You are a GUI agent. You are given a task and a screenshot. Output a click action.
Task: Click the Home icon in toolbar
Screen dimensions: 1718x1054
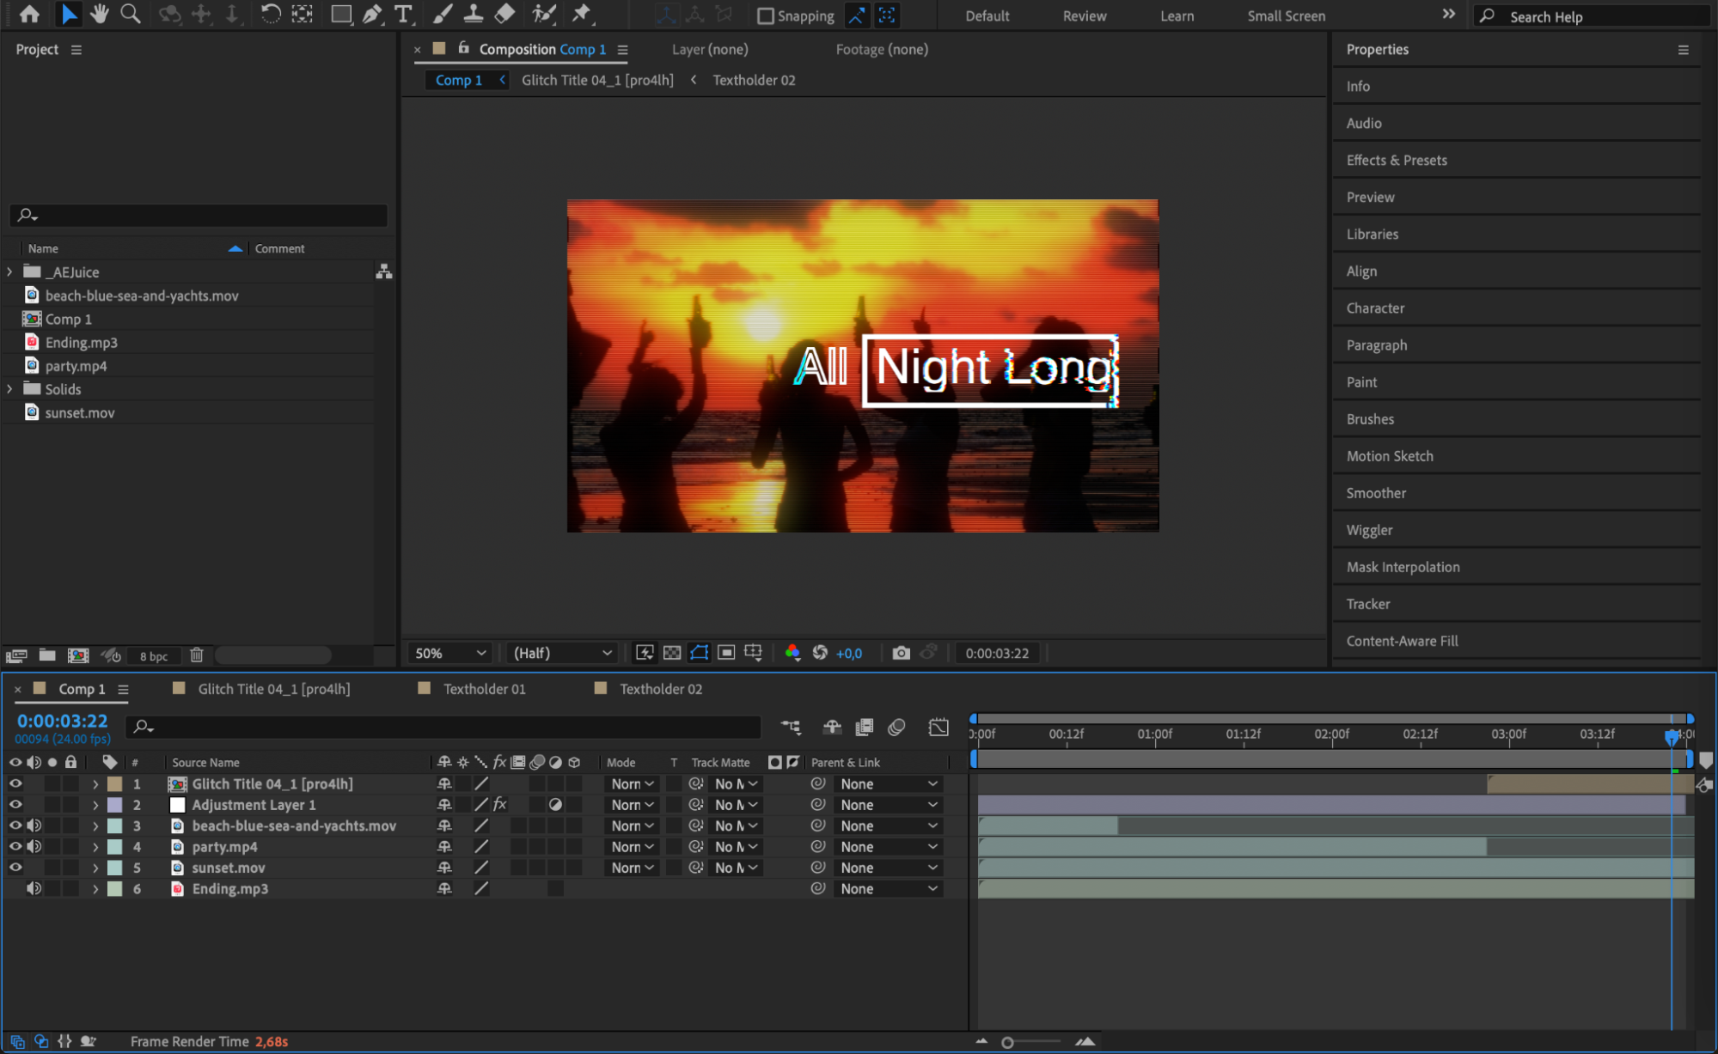click(29, 14)
